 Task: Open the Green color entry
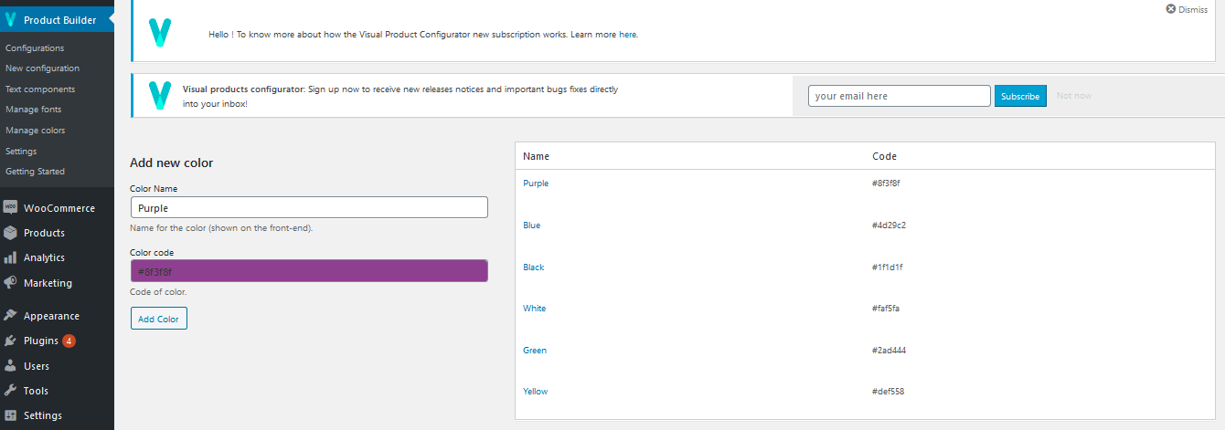tap(535, 351)
